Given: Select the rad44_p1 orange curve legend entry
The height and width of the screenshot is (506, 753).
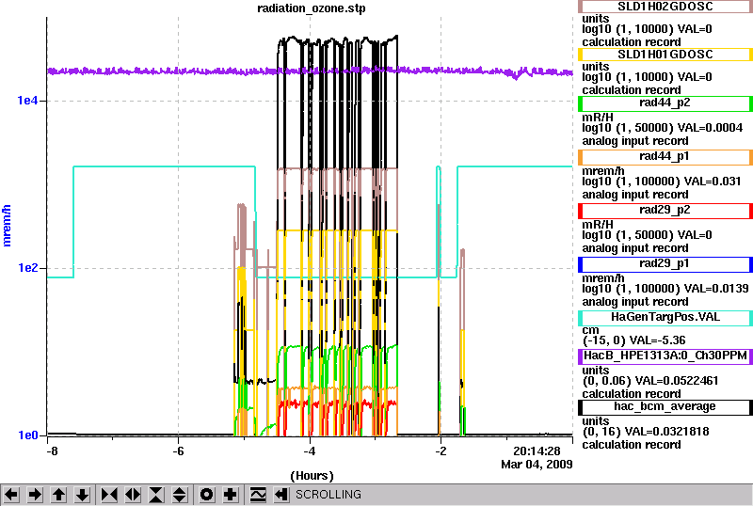Looking at the screenshot, I should point(665,157).
